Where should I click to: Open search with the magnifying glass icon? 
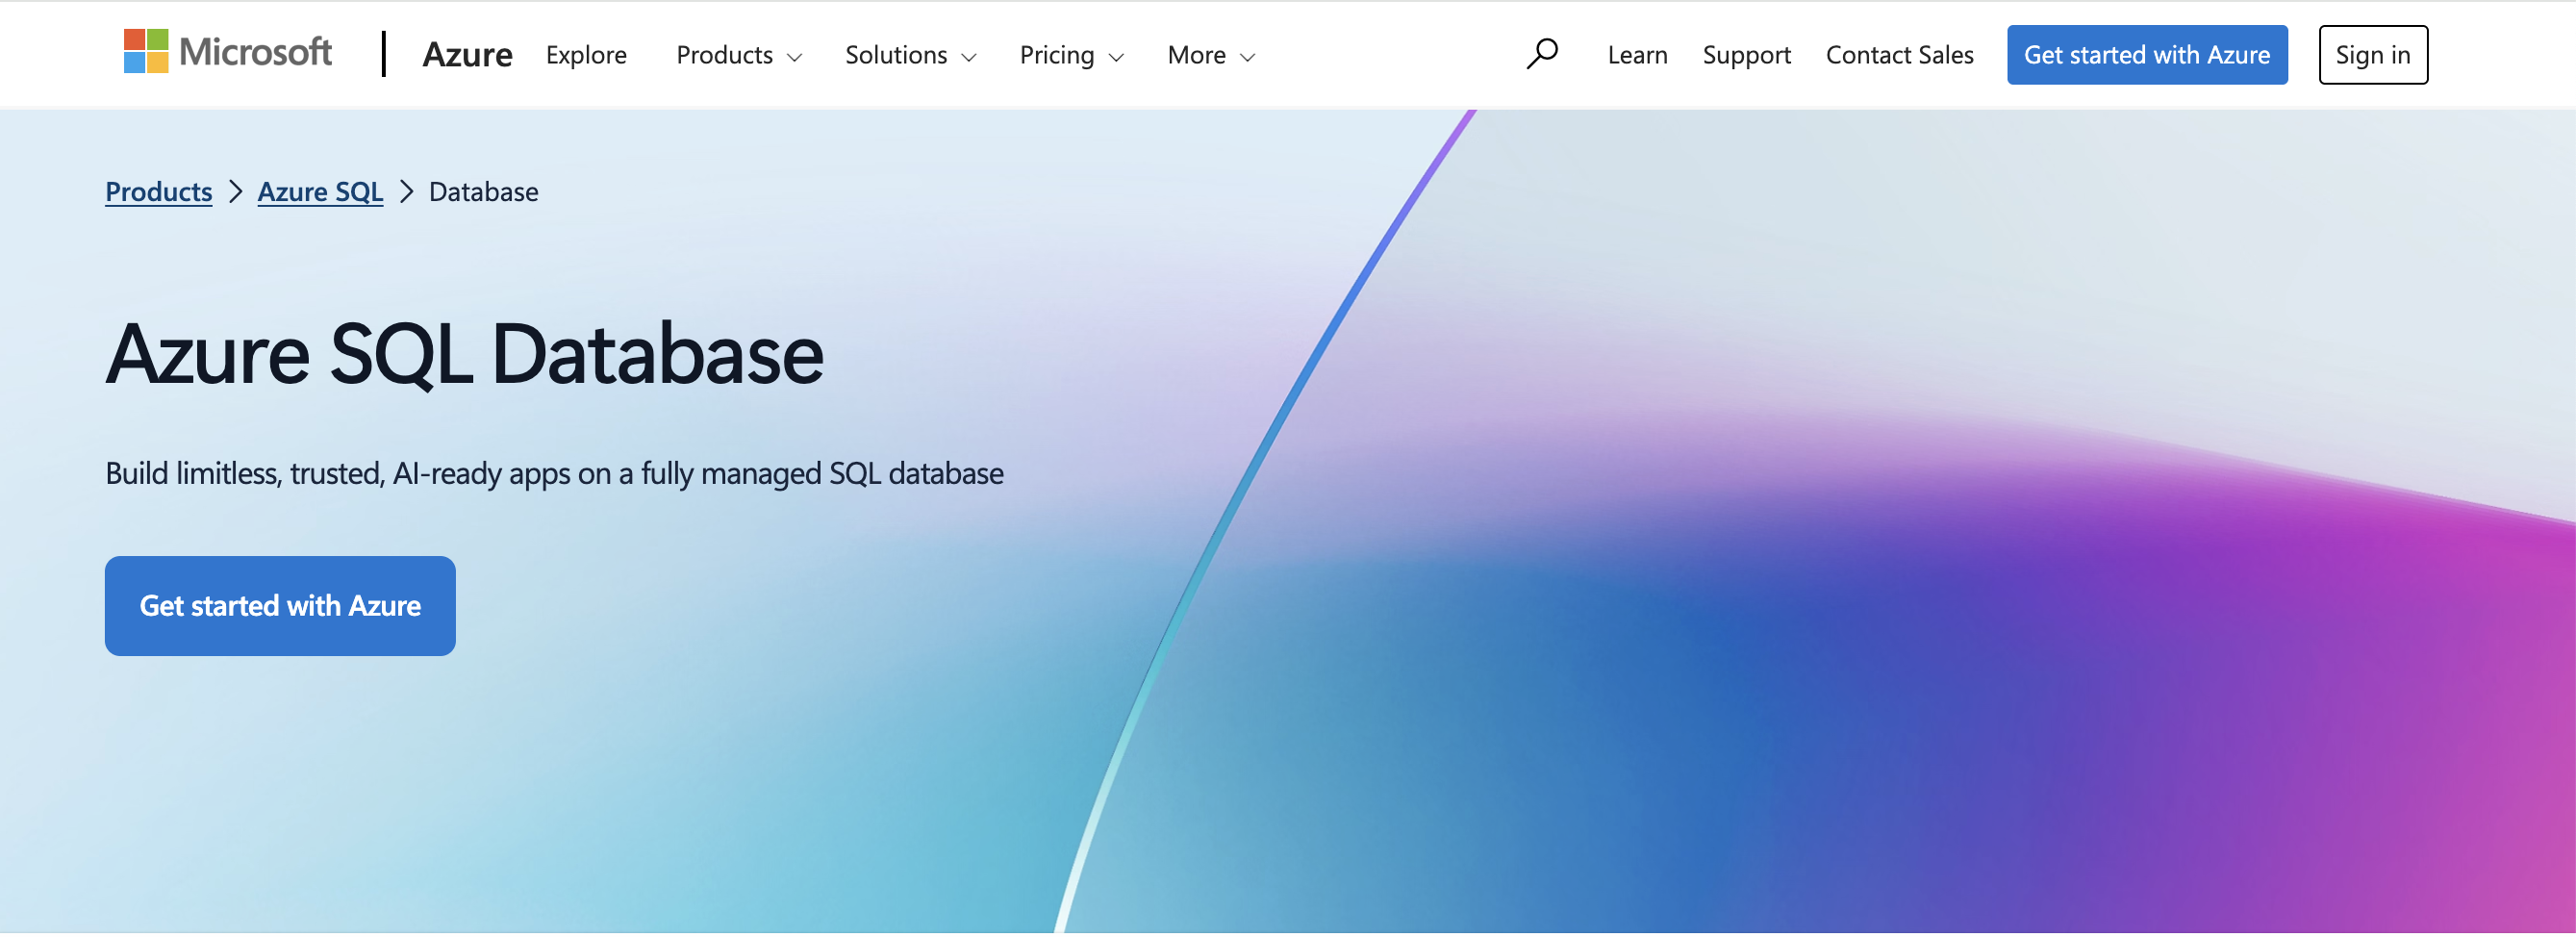(x=1541, y=54)
